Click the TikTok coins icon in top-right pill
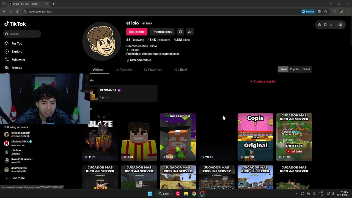Image resolution: width=352 pixels, height=198 pixels. (319, 25)
